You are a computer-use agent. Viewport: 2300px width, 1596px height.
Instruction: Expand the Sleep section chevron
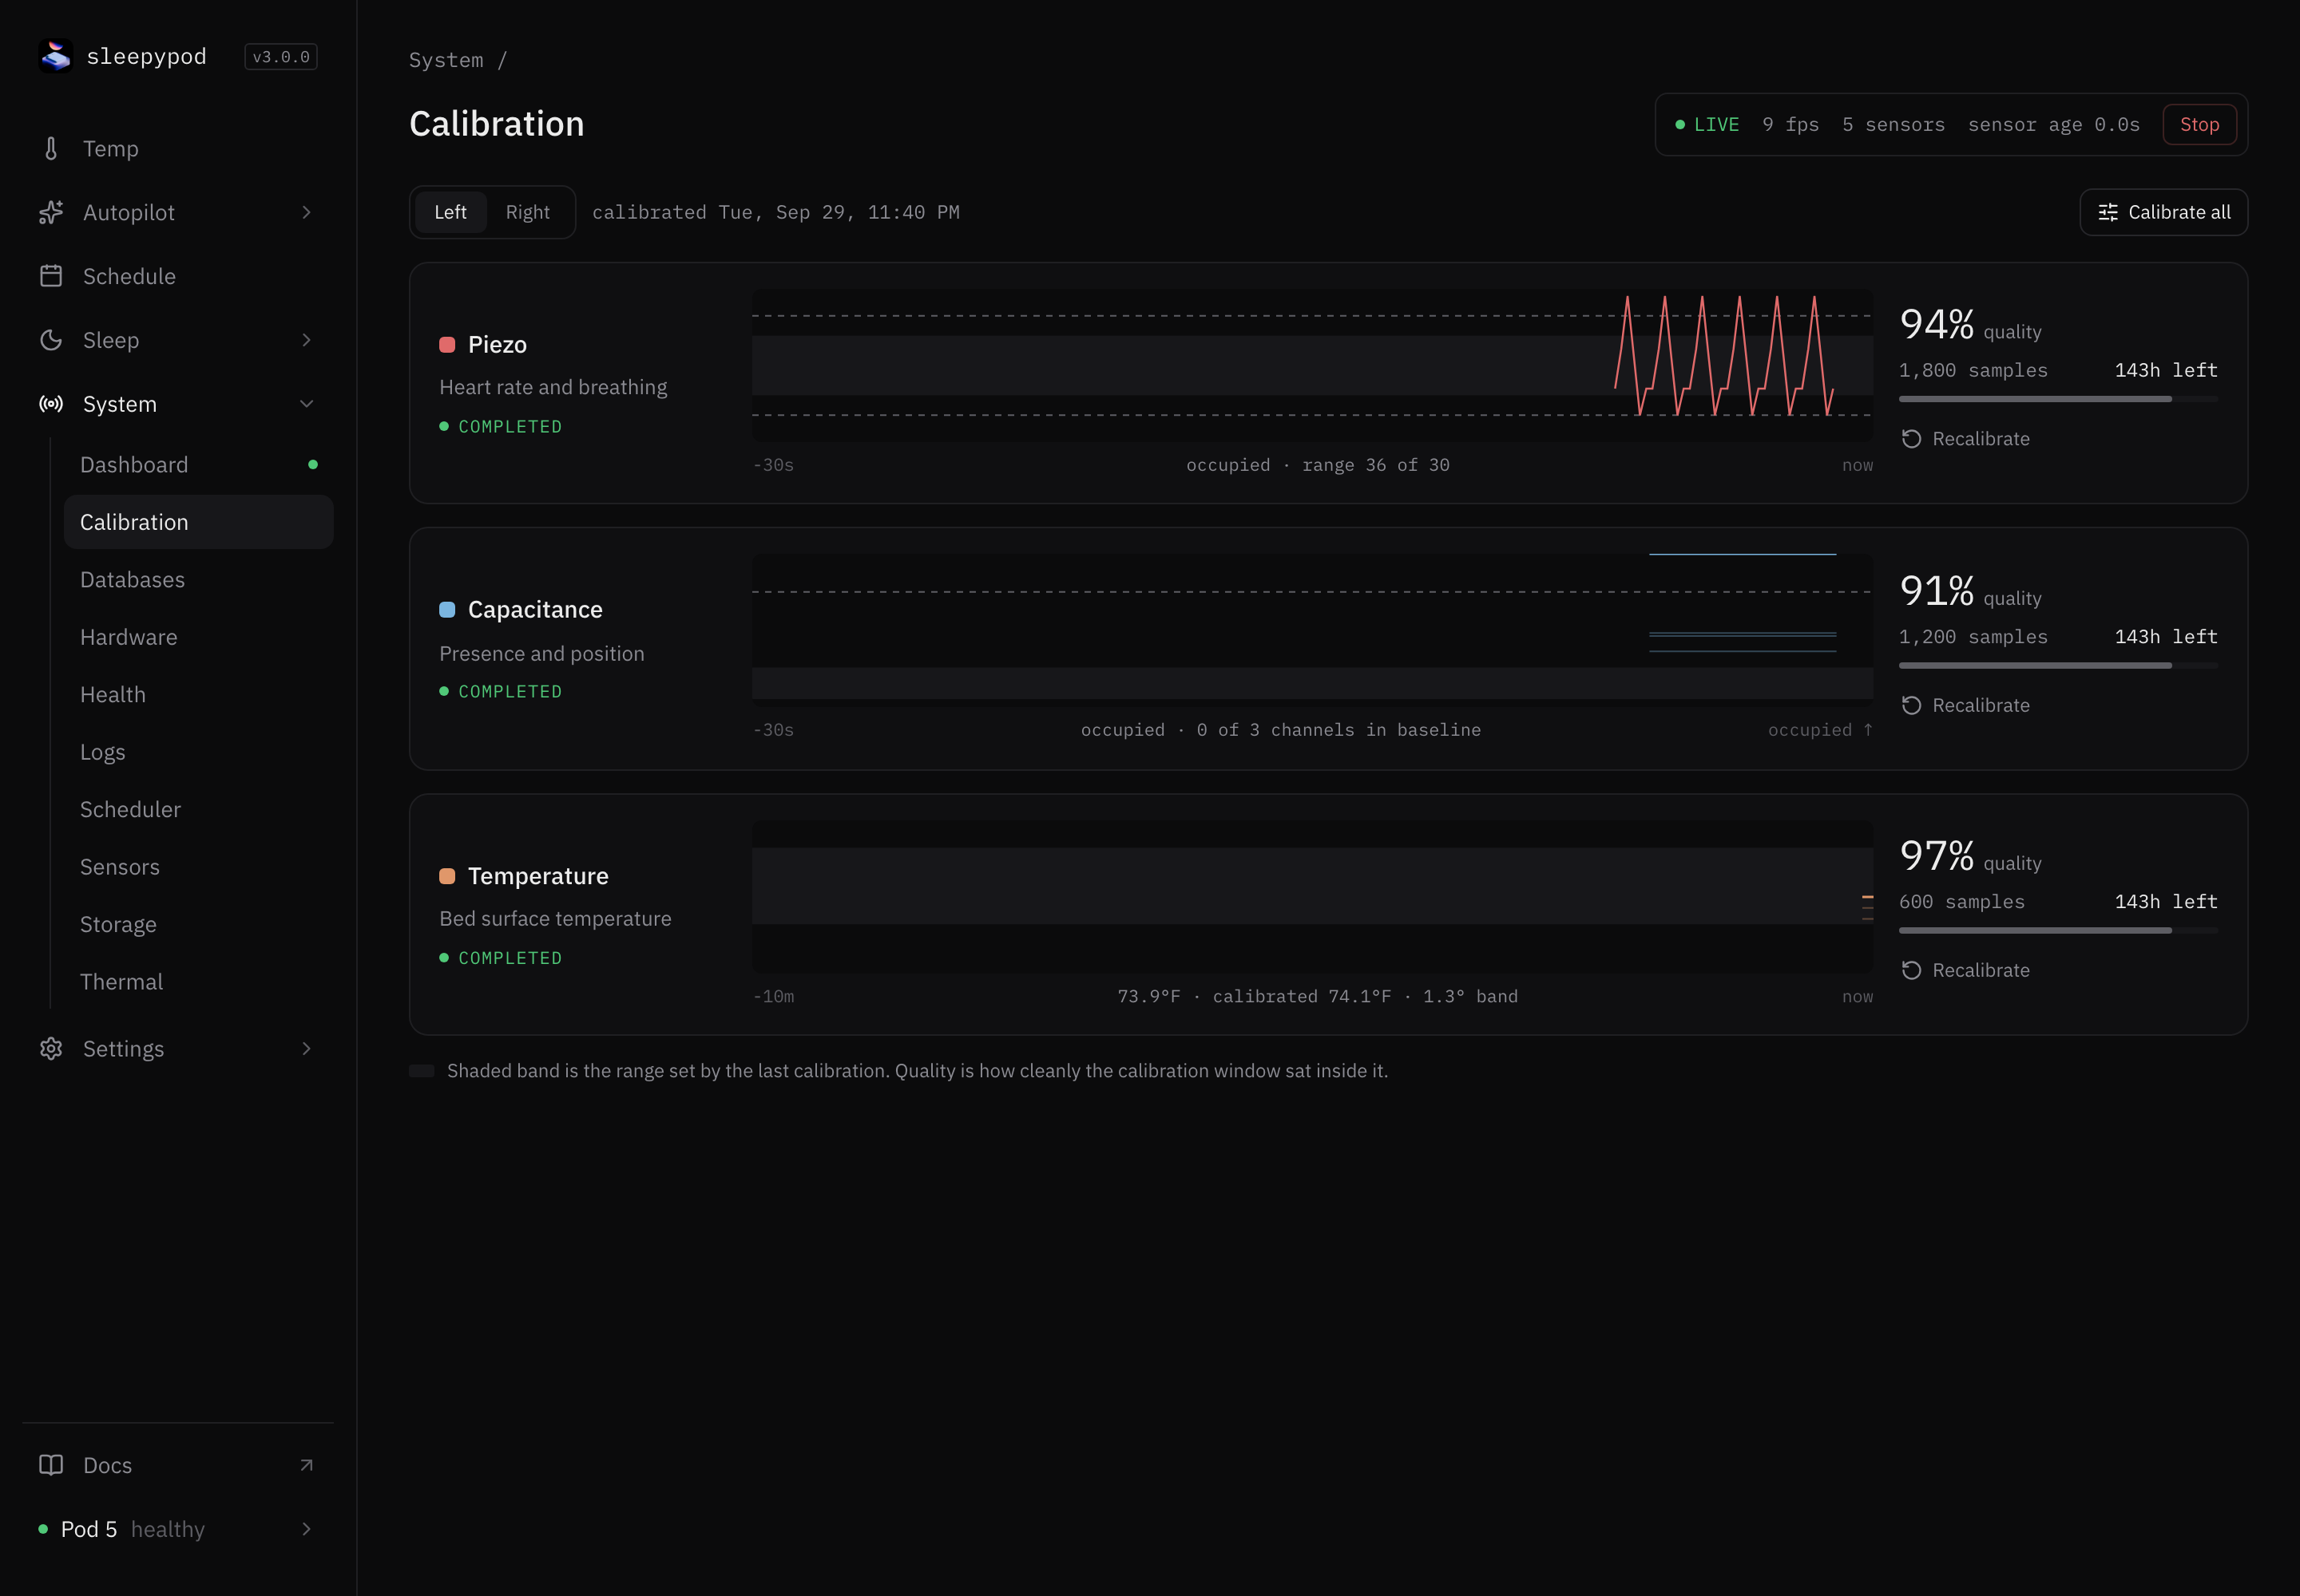pos(306,340)
